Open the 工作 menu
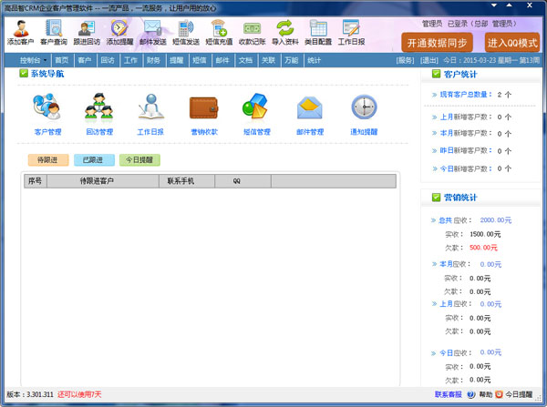The image size is (547, 407). pyautogui.click(x=130, y=60)
